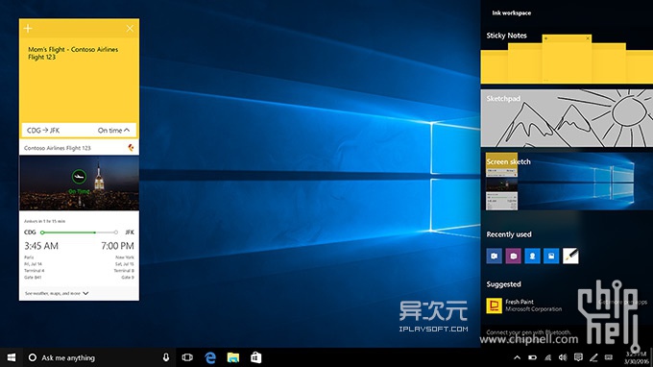Close the Mom's Flight sticky note
Viewport: 653px width, 367px height.
pyautogui.click(x=130, y=28)
